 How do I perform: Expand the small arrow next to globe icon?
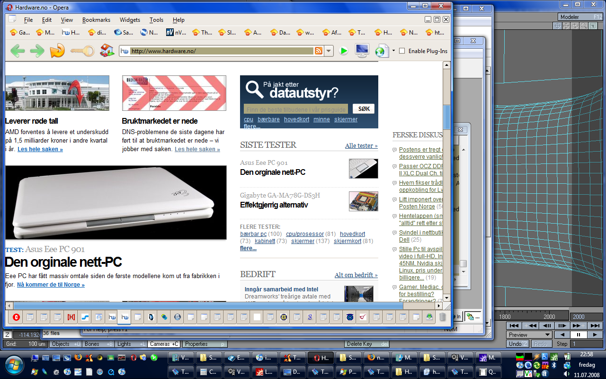(393, 50)
